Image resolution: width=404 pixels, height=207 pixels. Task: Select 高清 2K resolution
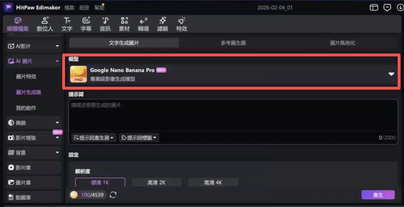pyautogui.click(x=157, y=183)
